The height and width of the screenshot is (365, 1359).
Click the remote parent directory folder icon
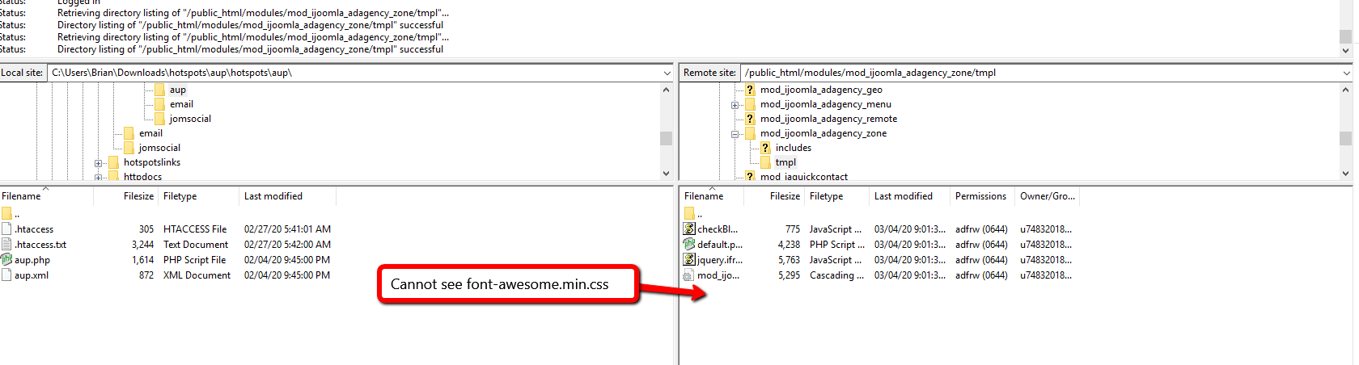pos(689,214)
